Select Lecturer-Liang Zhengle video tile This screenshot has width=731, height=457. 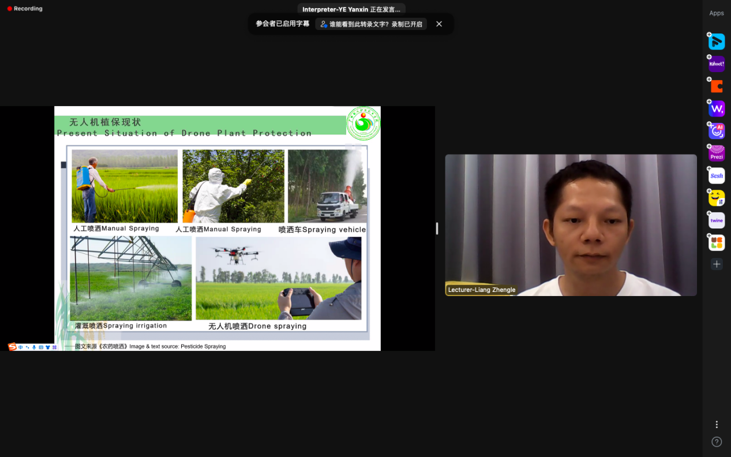[x=571, y=225]
